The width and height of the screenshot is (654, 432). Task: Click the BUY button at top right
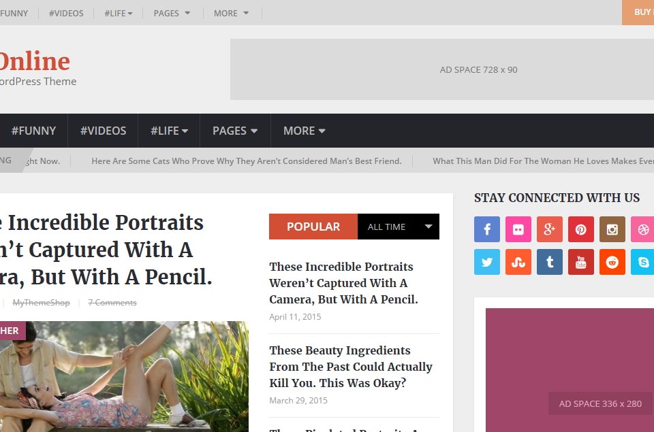click(x=638, y=12)
